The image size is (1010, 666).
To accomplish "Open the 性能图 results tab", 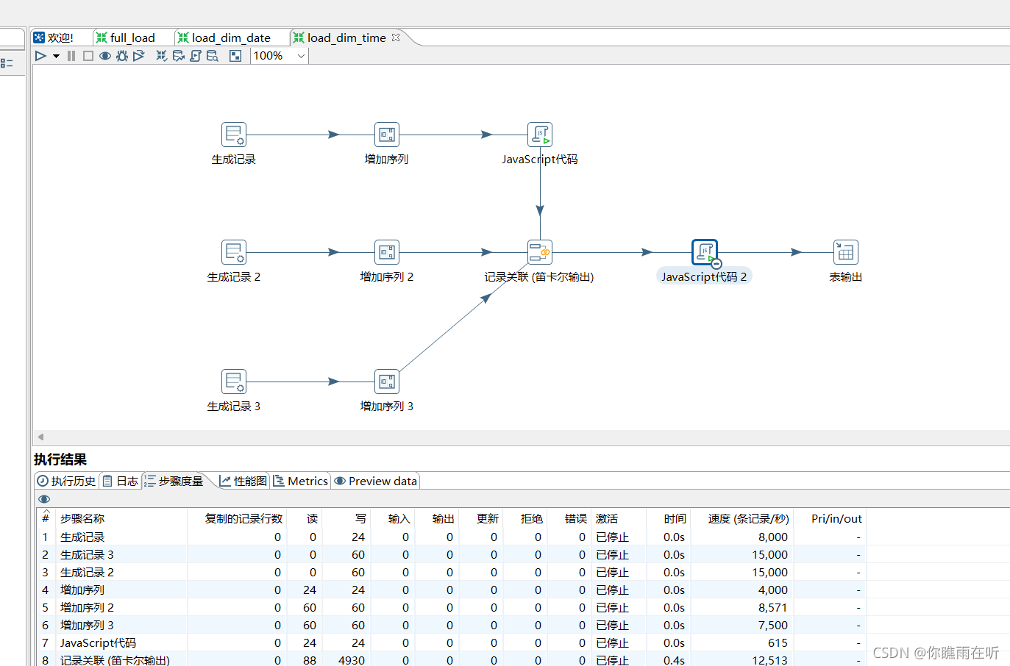I will click(x=243, y=481).
